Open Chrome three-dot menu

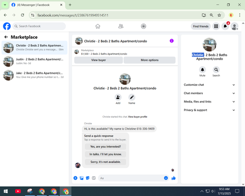(240, 15)
